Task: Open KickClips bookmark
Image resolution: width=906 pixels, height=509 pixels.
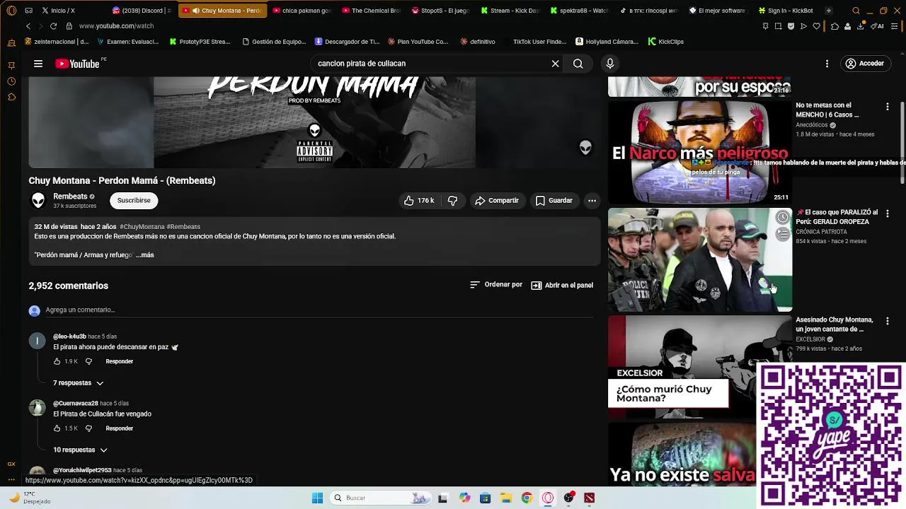Action: [666, 42]
